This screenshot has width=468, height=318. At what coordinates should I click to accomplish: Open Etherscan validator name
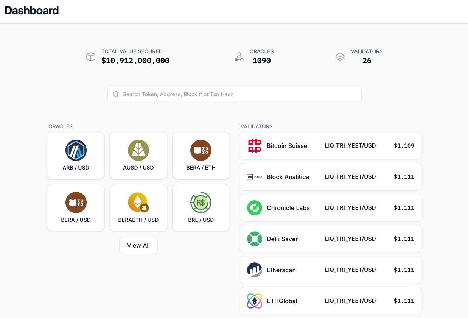click(281, 270)
